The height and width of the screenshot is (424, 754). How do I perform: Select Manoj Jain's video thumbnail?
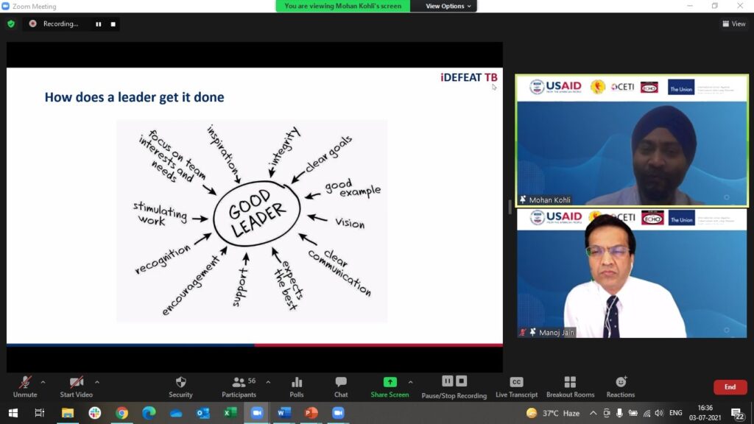[631, 274]
